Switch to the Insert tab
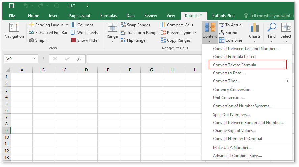This screenshot has height=167, width=299. (x=54, y=16)
